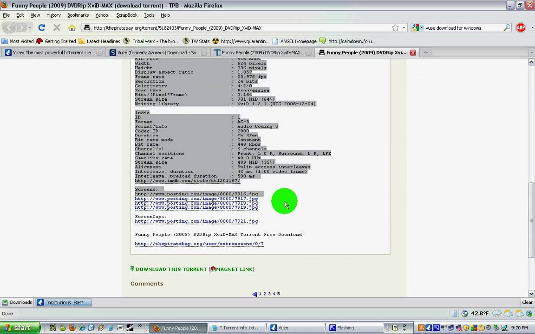Click the site identity pirate ship icon

click(87, 28)
